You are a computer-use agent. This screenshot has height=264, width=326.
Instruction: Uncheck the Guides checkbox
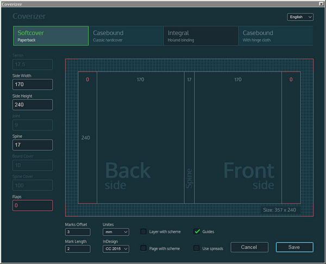(x=197, y=232)
